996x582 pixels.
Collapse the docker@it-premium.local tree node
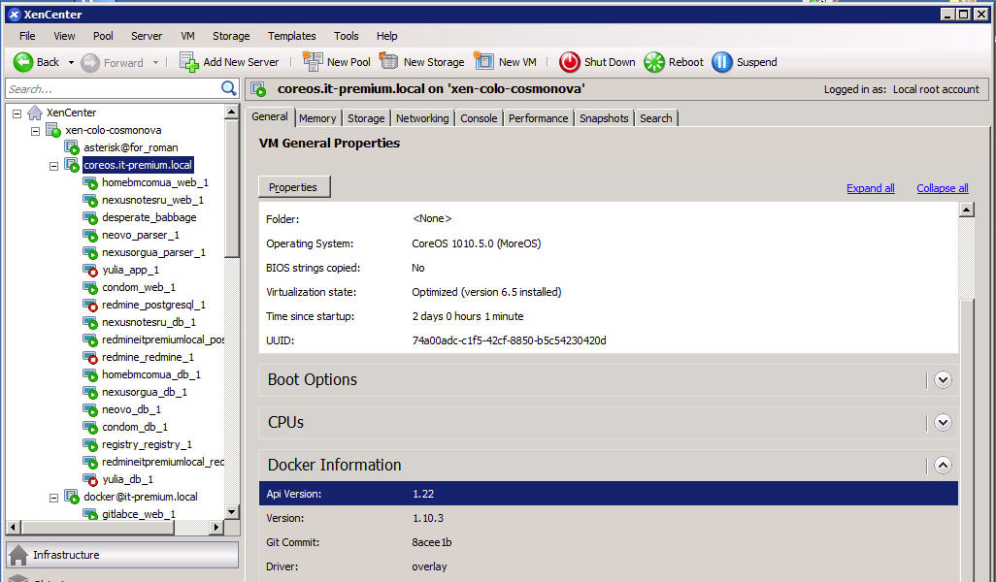54,499
